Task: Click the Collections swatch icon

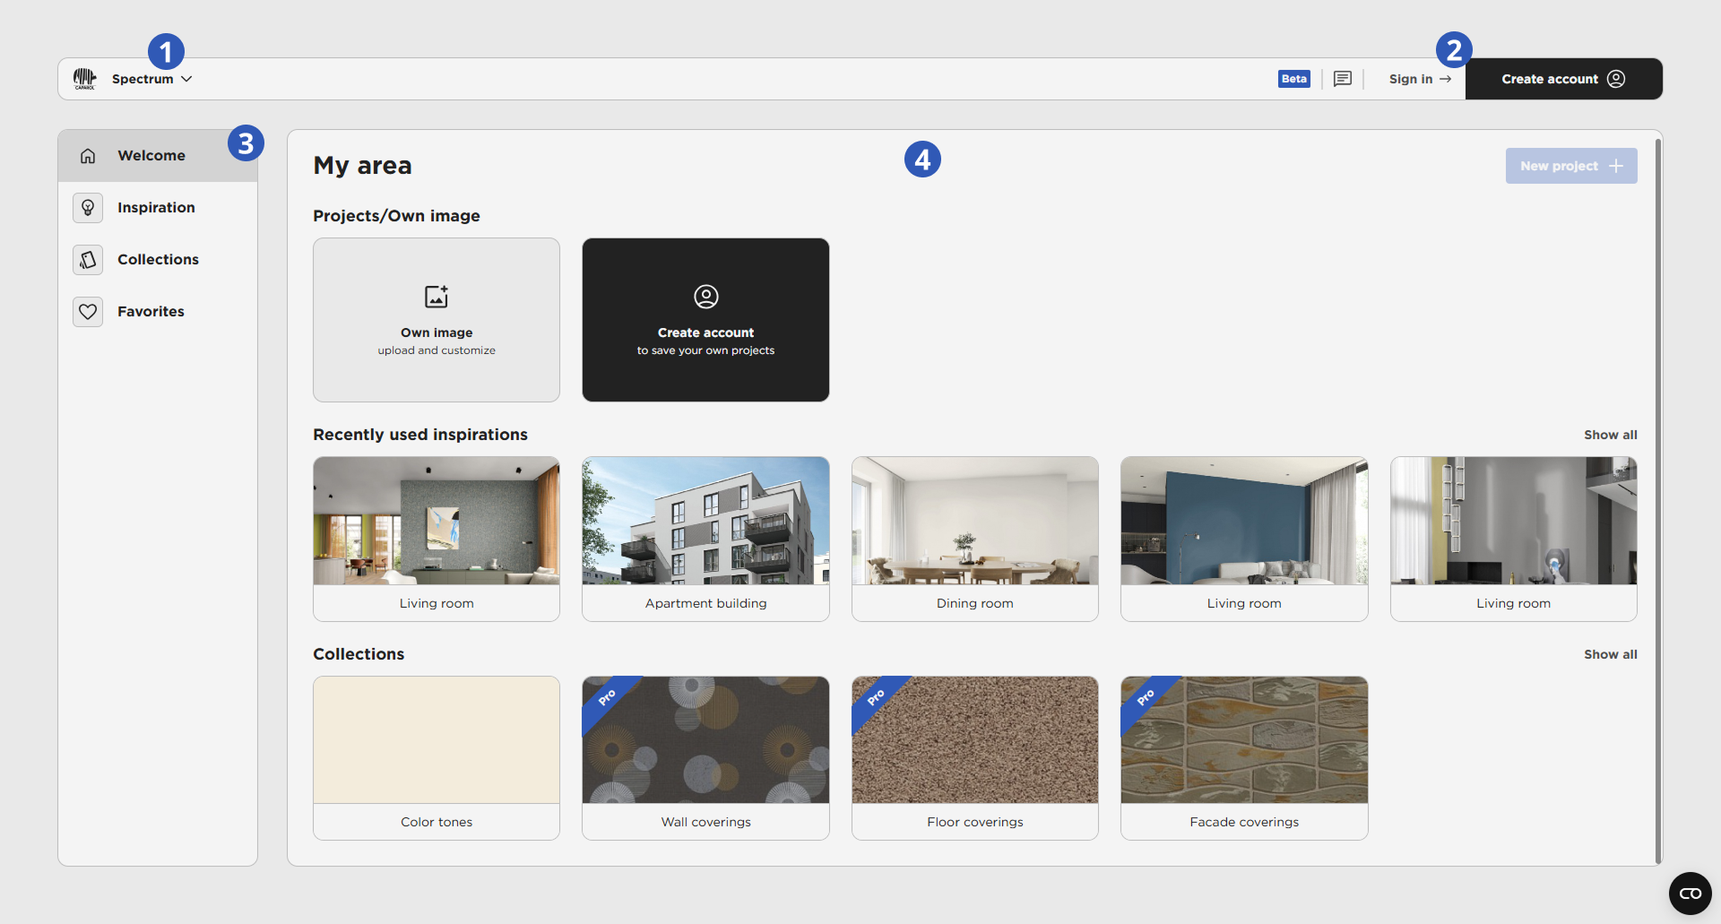Action: pos(88,260)
